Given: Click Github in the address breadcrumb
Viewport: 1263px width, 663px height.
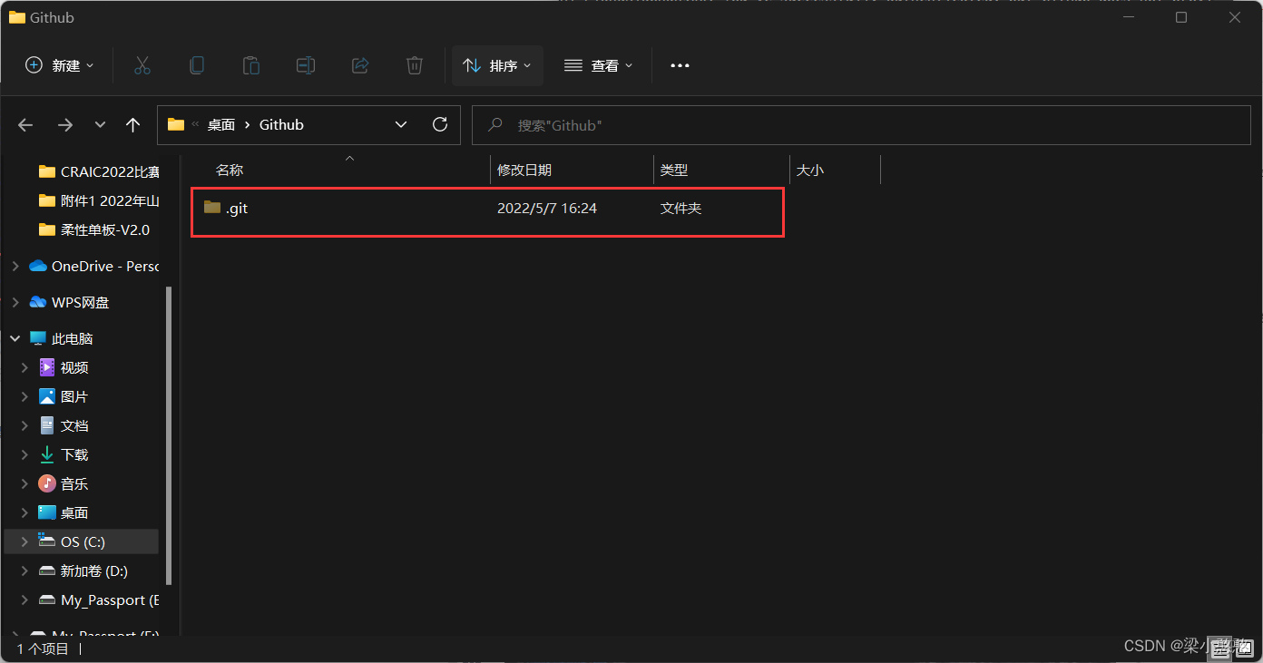Looking at the screenshot, I should (281, 125).
